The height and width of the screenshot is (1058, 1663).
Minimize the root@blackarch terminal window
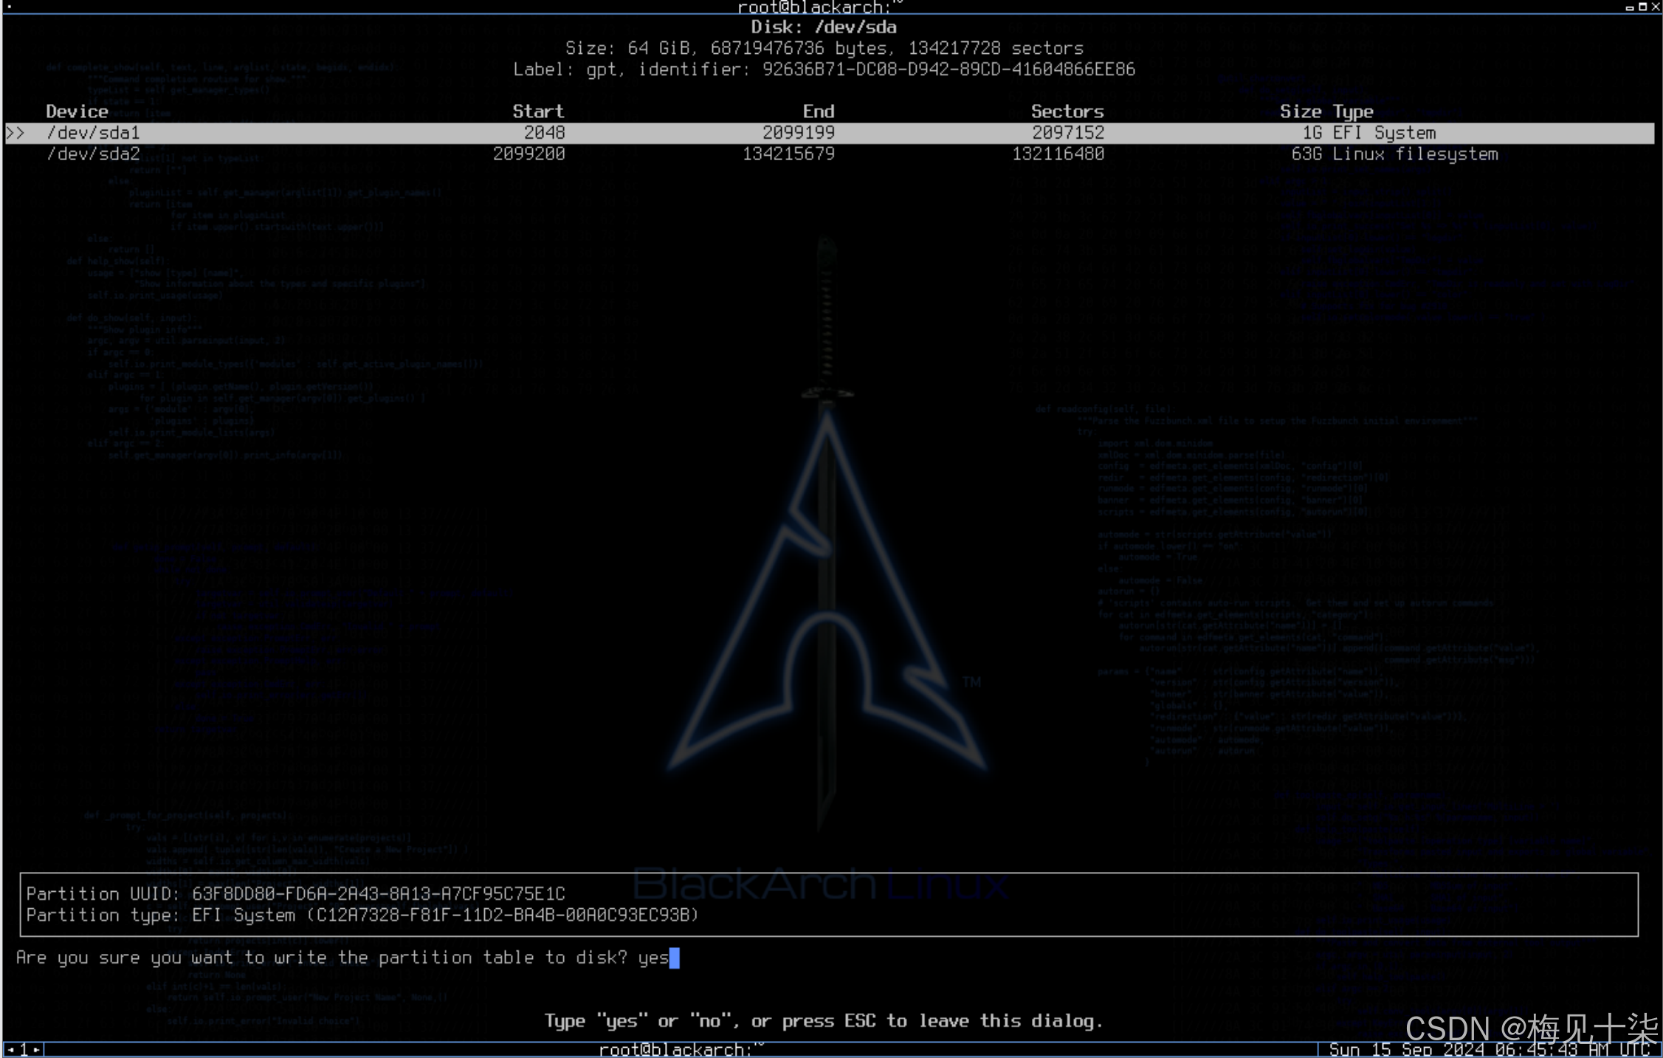point(1629,7)
